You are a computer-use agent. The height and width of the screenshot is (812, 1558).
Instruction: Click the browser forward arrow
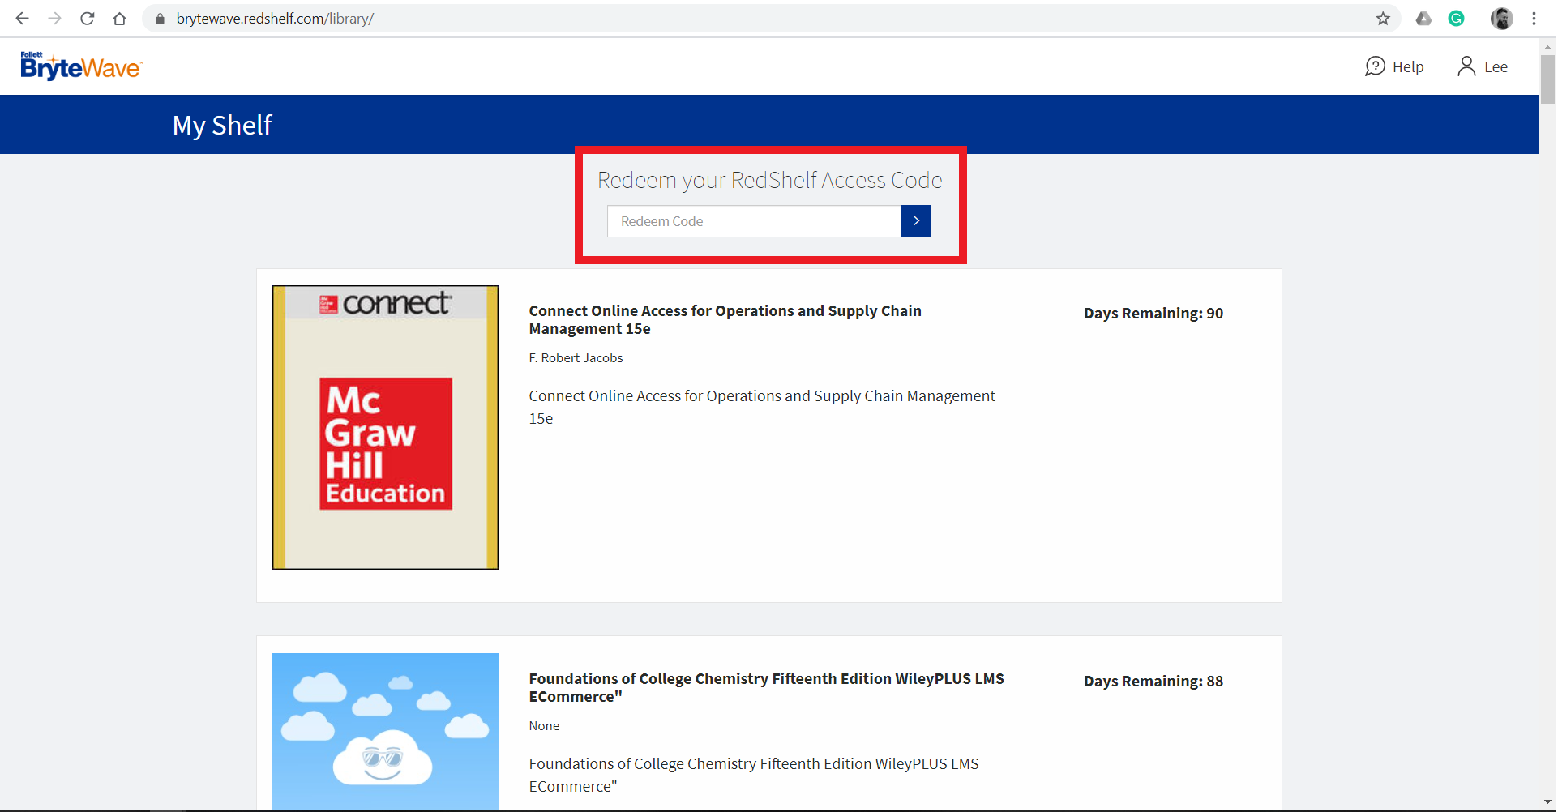[x=54, y=19]
